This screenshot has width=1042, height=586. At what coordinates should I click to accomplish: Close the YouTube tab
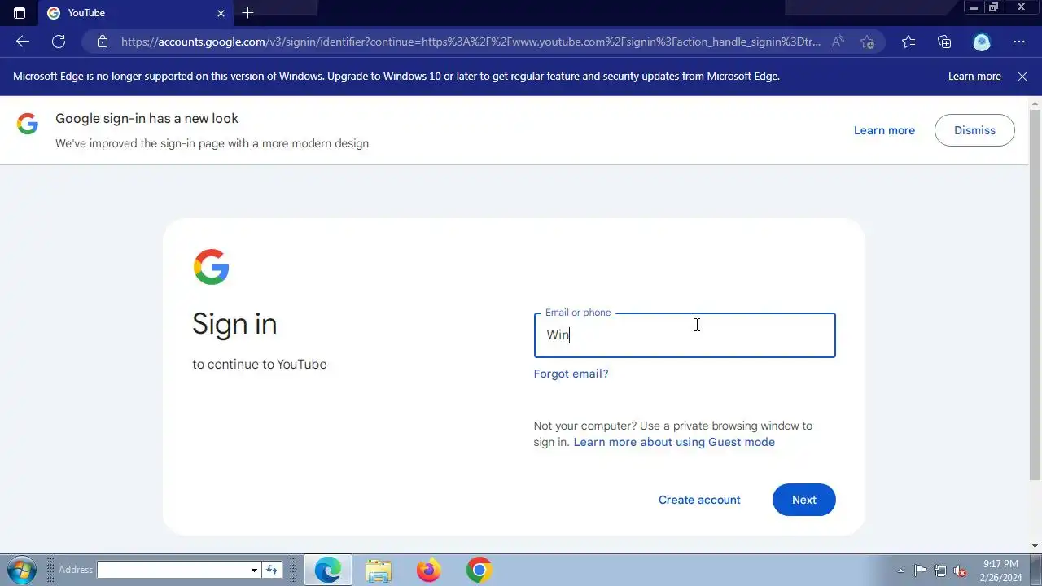pyautogui.click(x=221, y=13)
